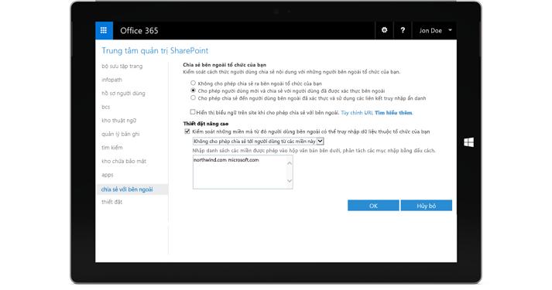
Task: Open apps in the sidebar
Action: (x=108, y=175)
